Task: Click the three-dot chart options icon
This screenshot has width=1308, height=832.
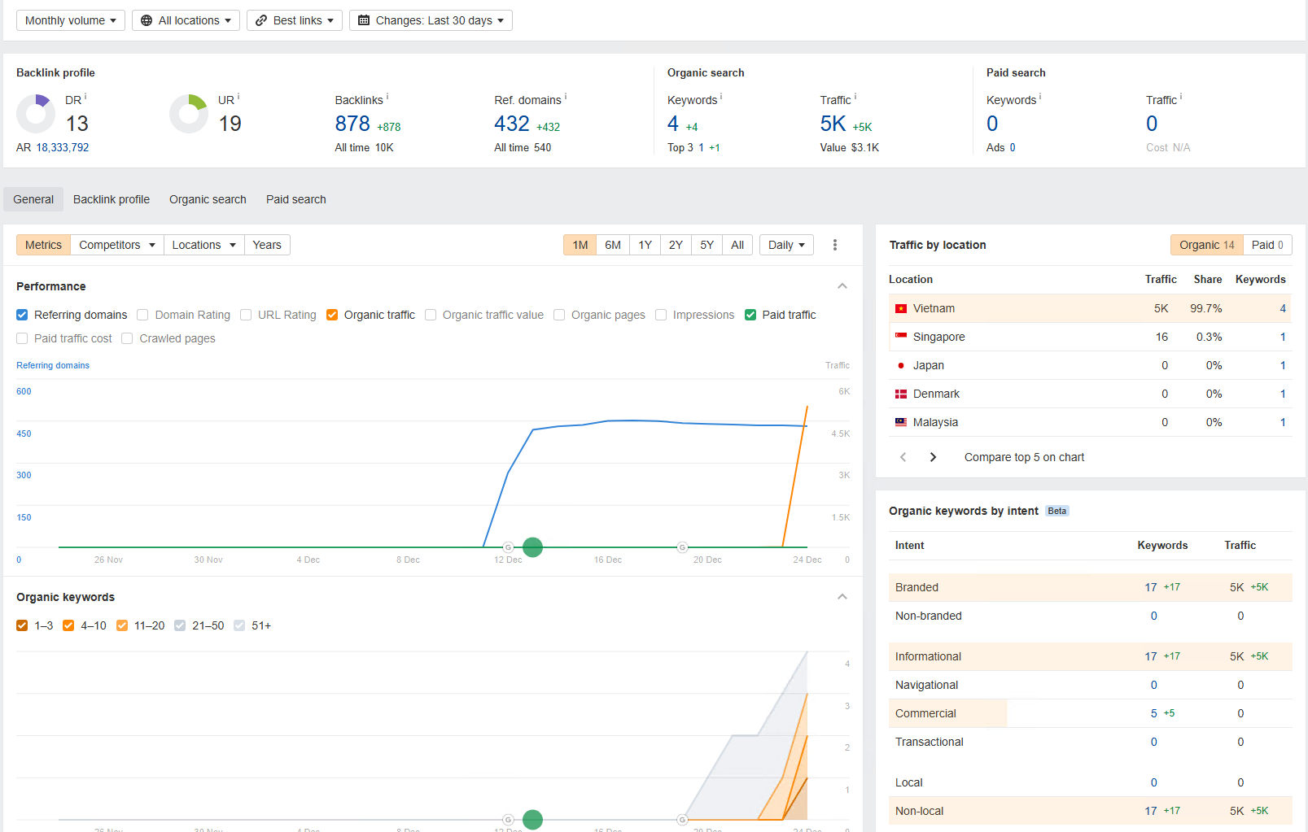Action: (x=834, y=245)
